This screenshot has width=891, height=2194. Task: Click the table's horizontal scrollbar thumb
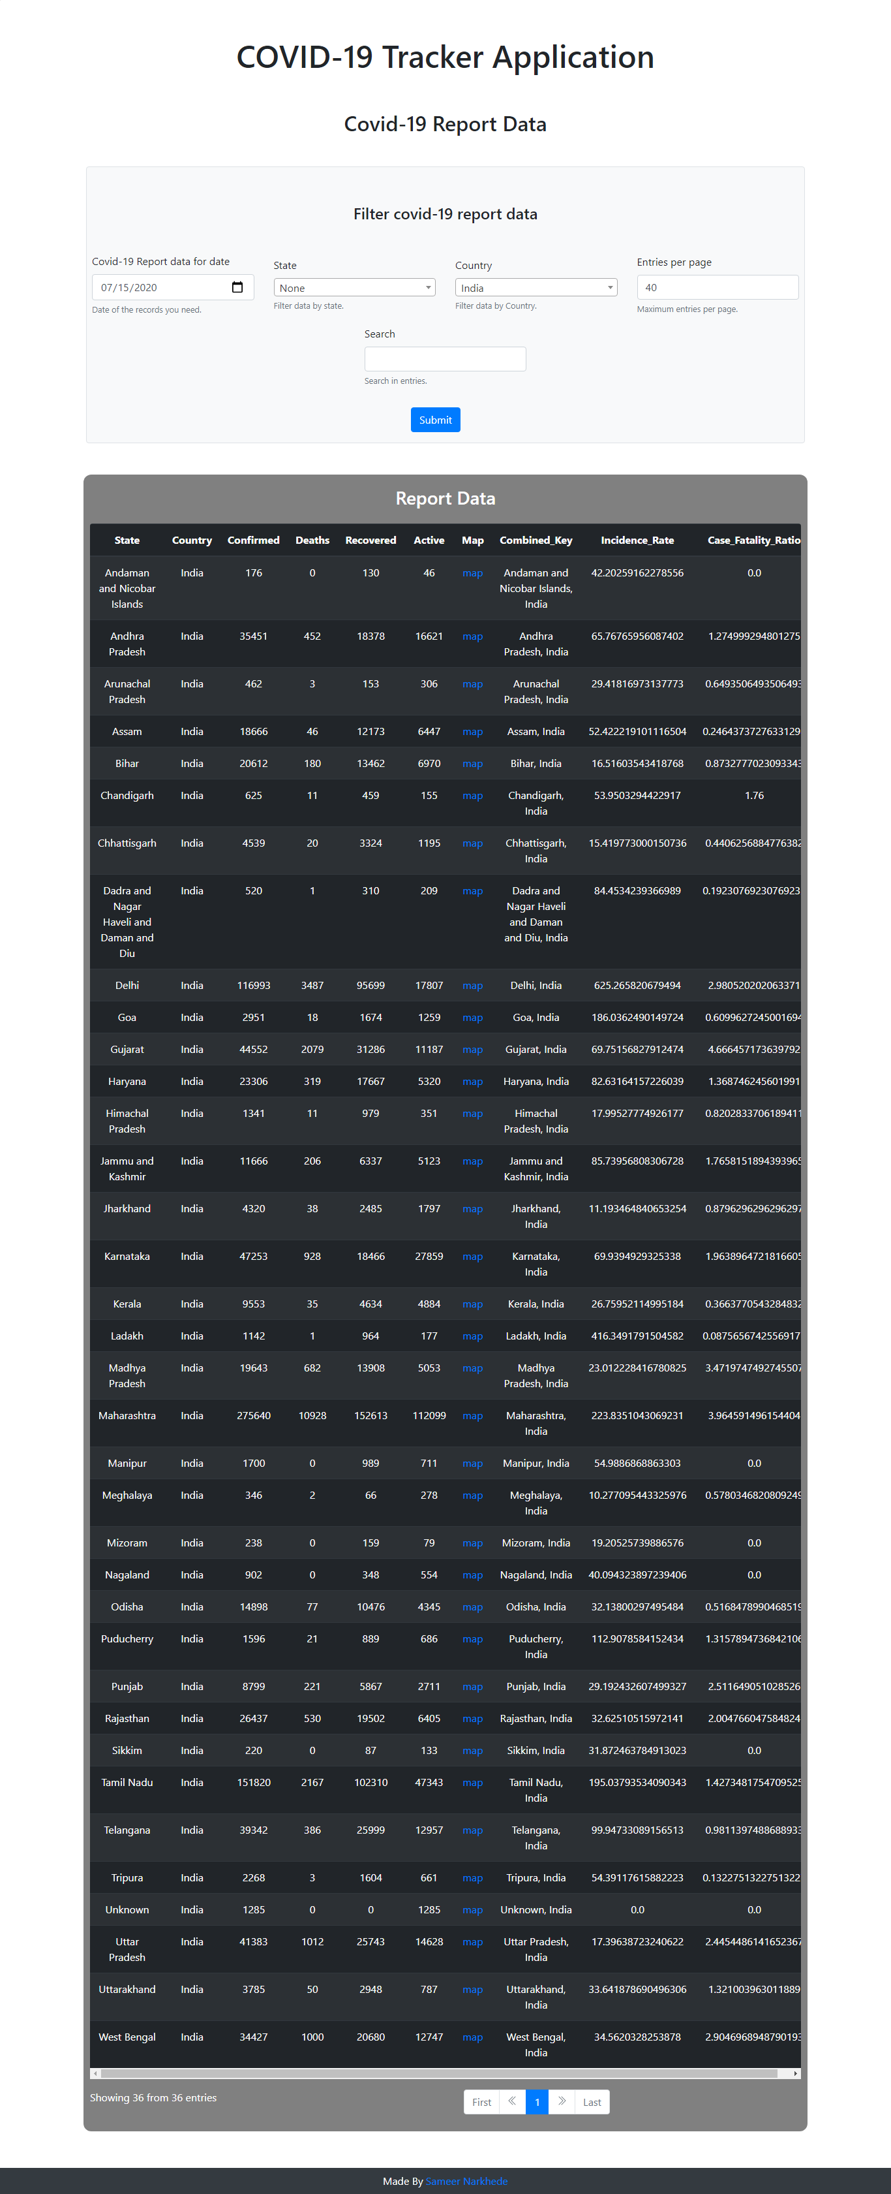point(439,2073)
